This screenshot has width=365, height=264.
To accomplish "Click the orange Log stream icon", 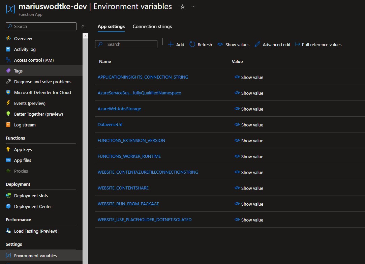I will [8, 125].
